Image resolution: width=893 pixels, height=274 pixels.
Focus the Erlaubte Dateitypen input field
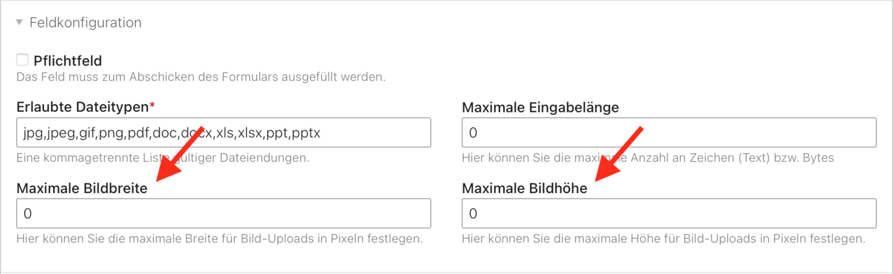point(223,133)
